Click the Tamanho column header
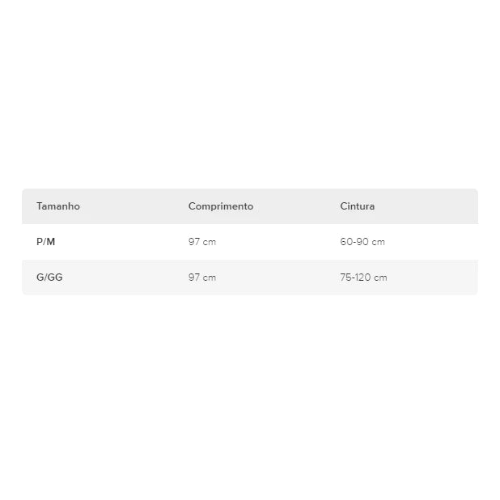500x500 pixels. pos(58,206)
